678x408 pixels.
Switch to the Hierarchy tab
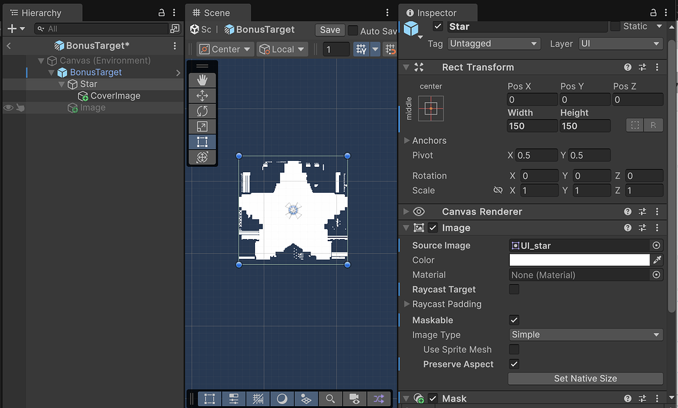pyautogui.click(x=42, y=12)
